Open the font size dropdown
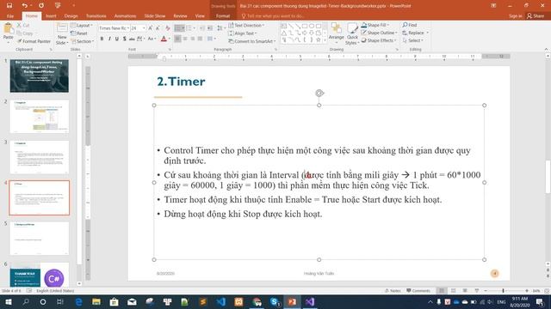551x309 pixels. click(x=144, y=28)
